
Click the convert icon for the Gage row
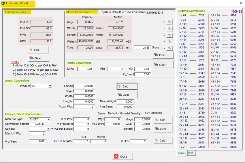[x=169, y=22]
